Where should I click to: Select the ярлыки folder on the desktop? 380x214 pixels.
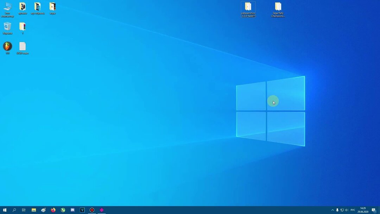click(23, 9)
